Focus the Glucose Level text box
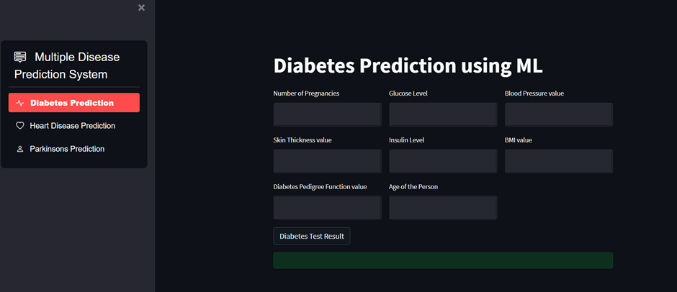677x292 pixels. pyautogui.click(x=443, y=114)
